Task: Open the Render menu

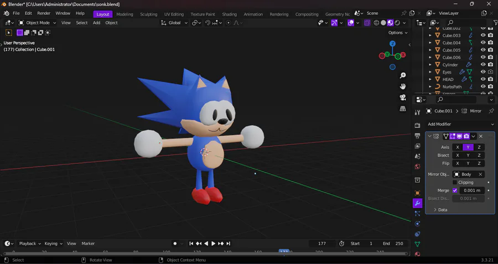Action: (44, 13)
